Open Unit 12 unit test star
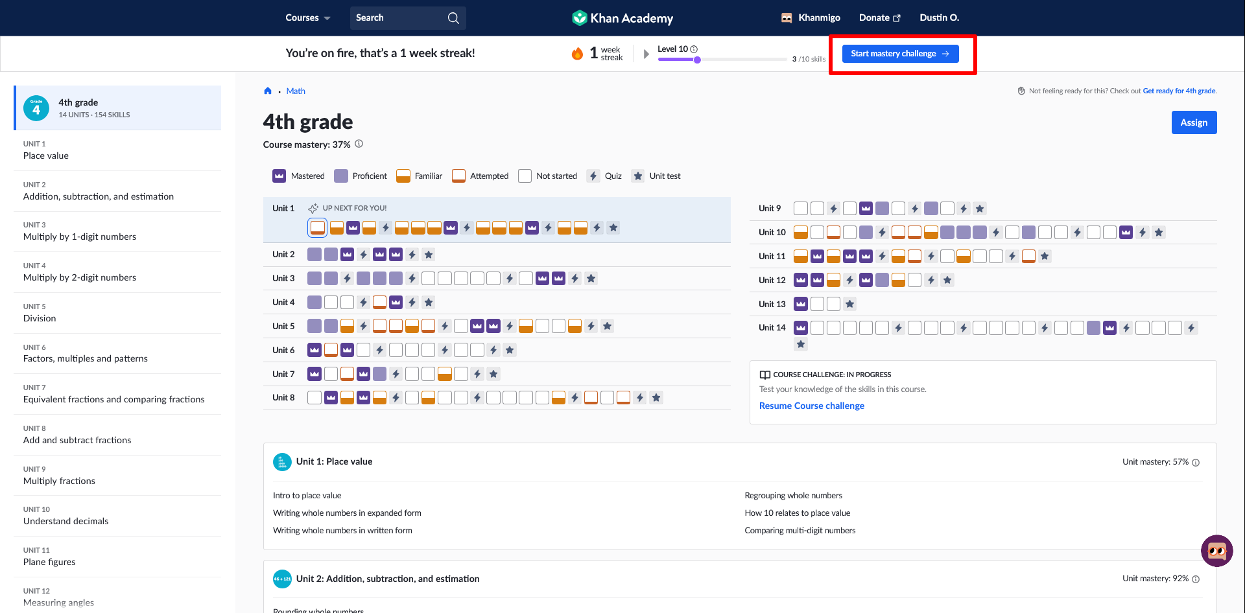Viewport: 1245px width, 613px height. (947, 280)
